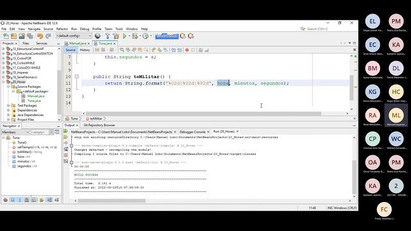Click the Navigator filter panel icon beside empty combo
This screenshot has height=231, width=411.
tap(57, 132)
